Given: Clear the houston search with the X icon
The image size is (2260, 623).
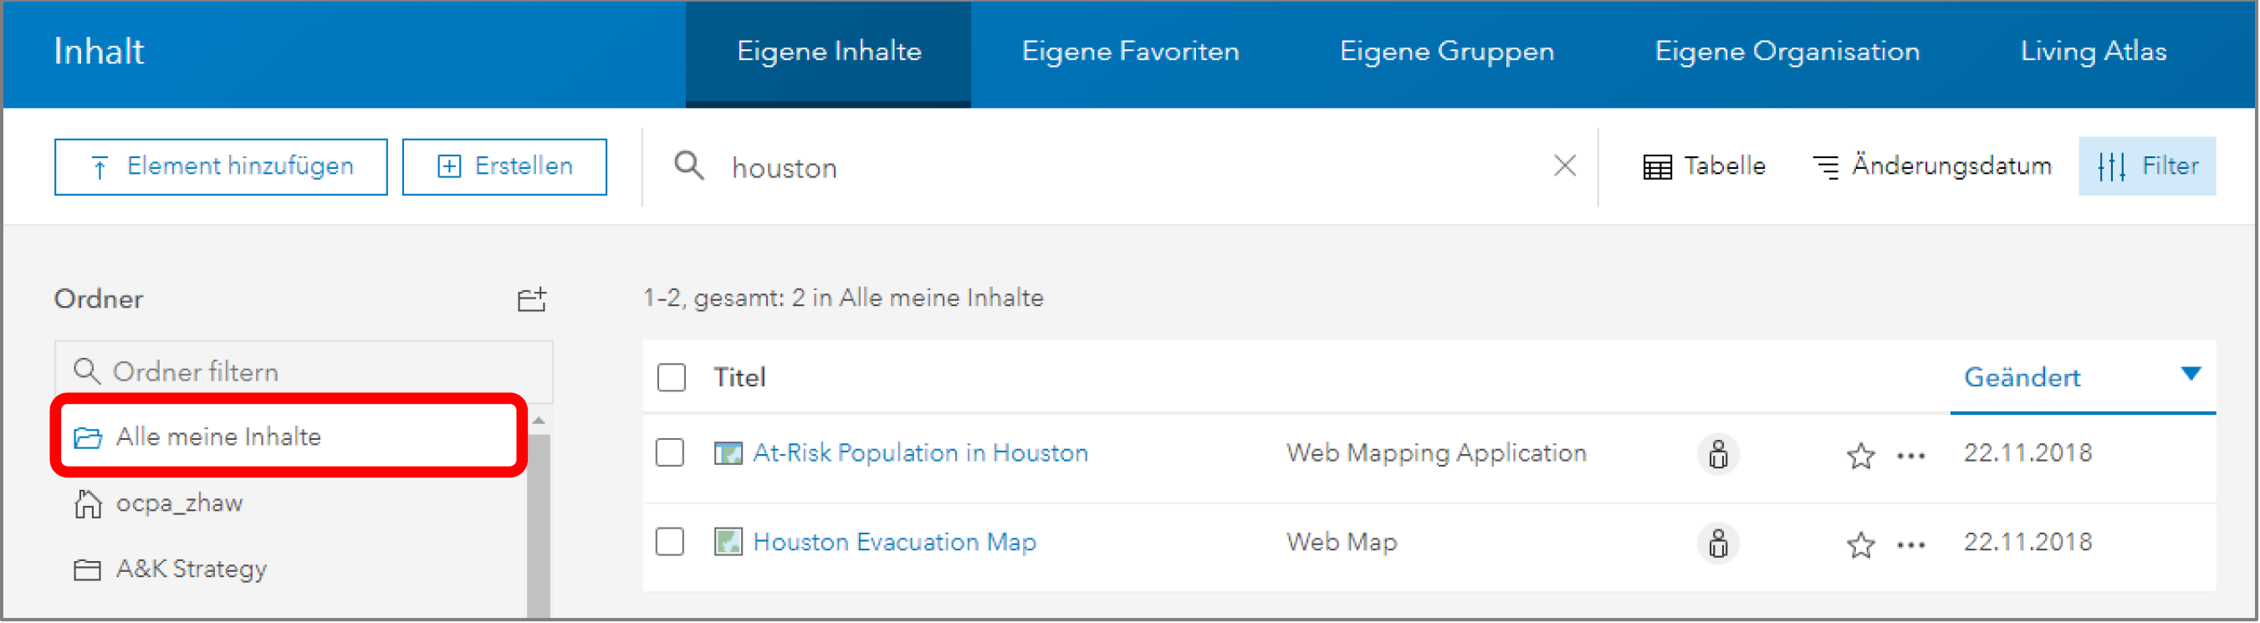Looking at the screenshot, I should [1564, 166].
